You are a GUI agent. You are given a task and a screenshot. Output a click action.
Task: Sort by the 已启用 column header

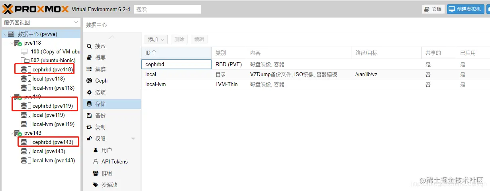473,53
